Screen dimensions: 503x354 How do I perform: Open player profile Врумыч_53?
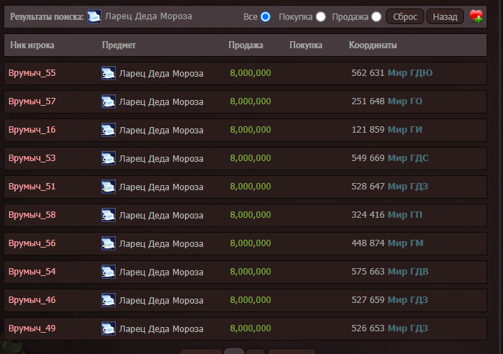32,158
